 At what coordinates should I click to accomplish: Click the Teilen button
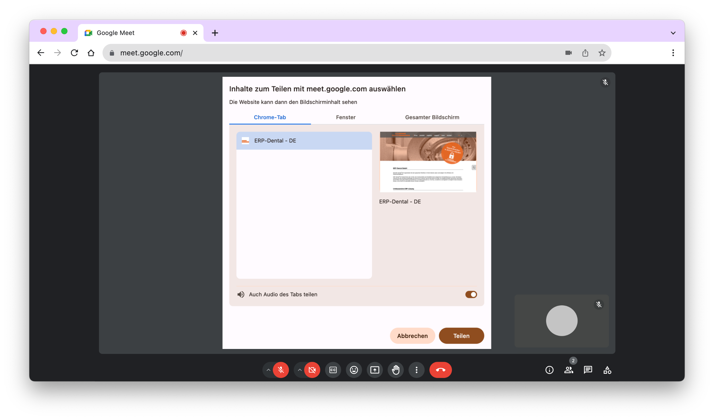point(461,336)
